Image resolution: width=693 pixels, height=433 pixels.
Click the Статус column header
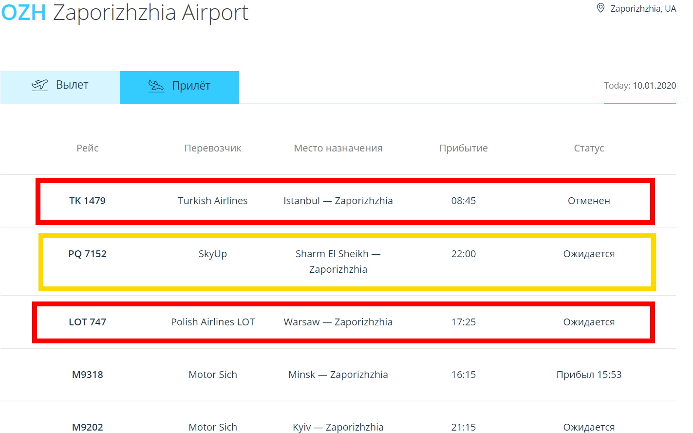pyautogui.click(x=589, y=148)
